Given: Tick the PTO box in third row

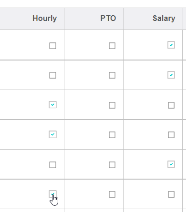Looking at the screenshot, I should pyautogui.click(x=112, y=105).
